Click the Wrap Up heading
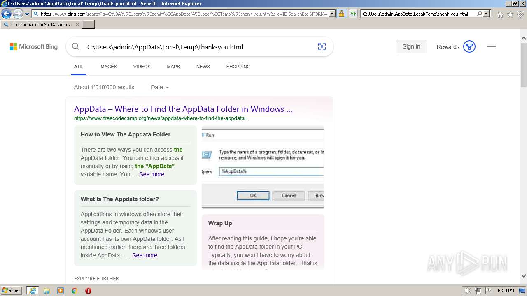Screen dimensions: 527x296 tap(220, 223)
